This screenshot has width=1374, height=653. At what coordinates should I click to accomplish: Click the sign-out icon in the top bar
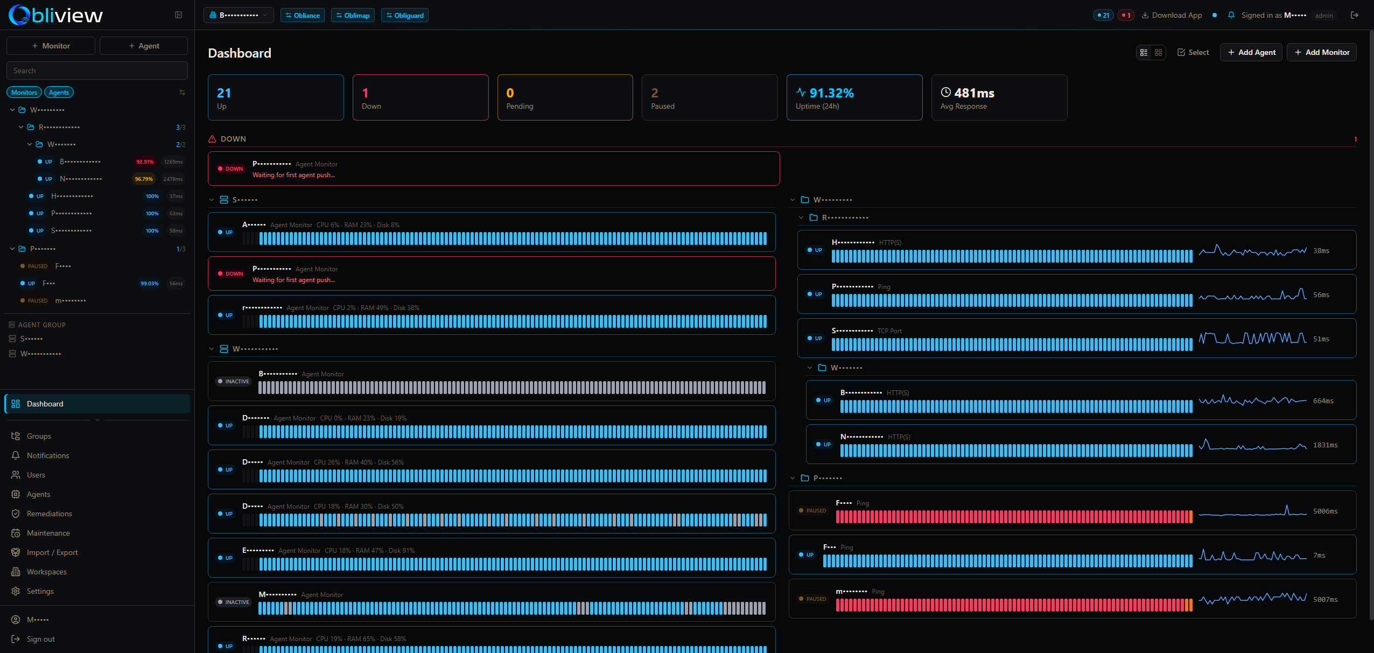(1355, 15)
